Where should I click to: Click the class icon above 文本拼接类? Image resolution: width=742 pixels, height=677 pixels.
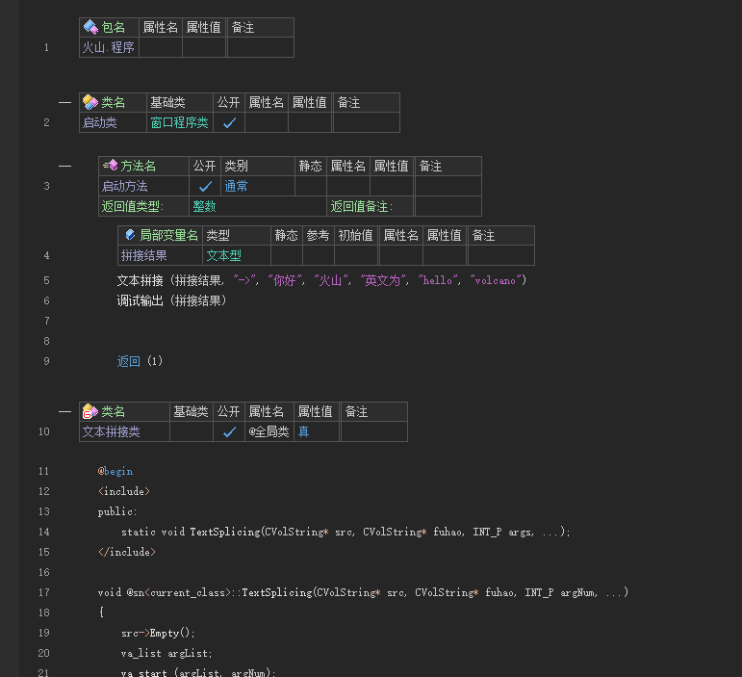tap(90, 412)
